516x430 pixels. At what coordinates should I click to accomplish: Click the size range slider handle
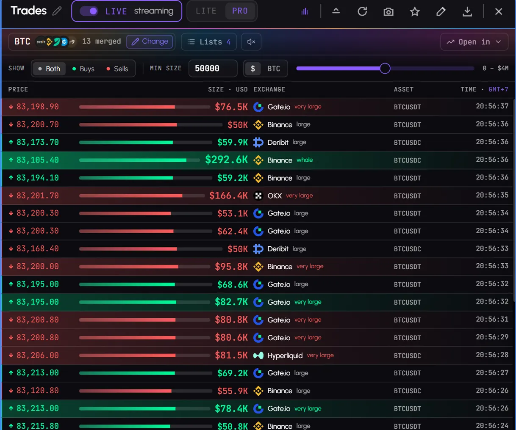pyautogui.click(x=385, y=68)
